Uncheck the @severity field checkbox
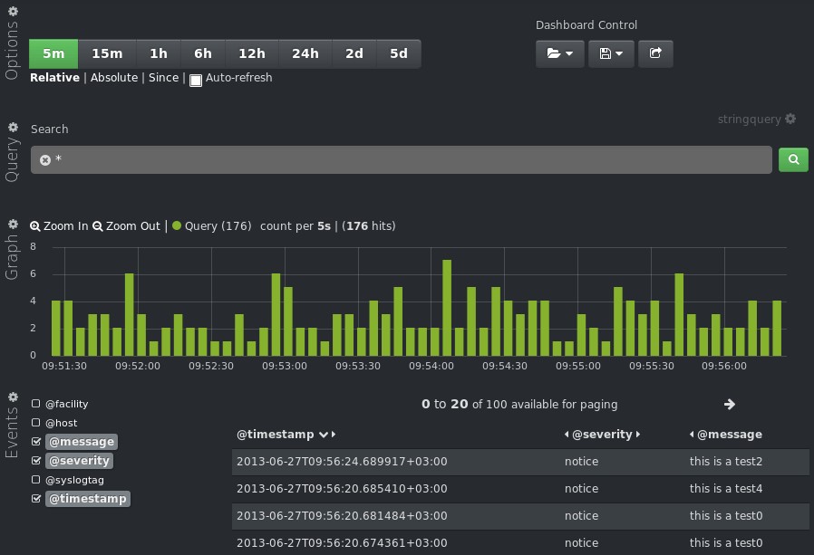 [36, 461]
